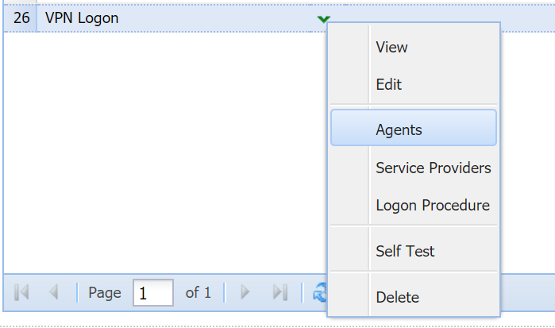The image size is (555, 328).
Task: Jump to the last page
Action: [279, 293]
